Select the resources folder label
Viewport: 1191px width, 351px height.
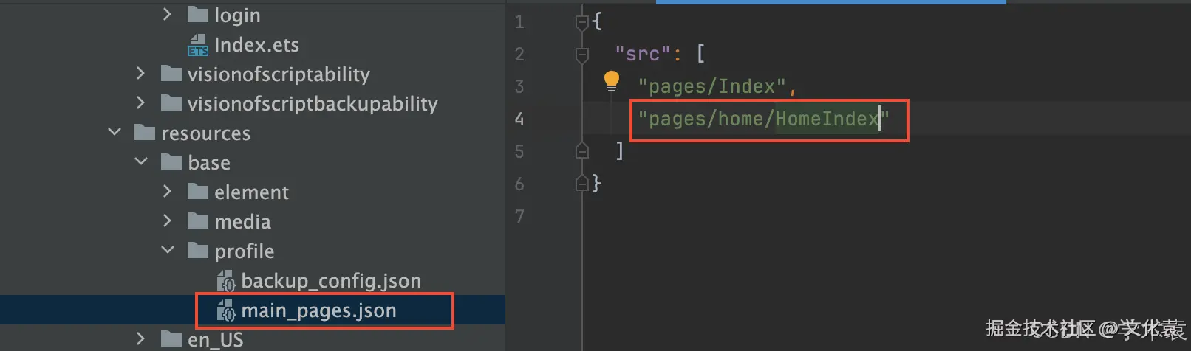(x=205, y=133)
